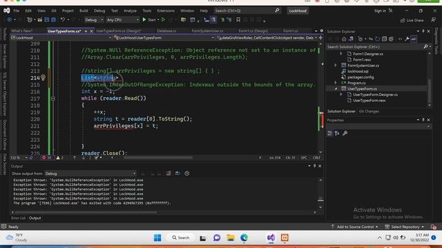Toggle auto-hide pin of Properties panel
Screen dimensions: 442x248
click(423, 120)
